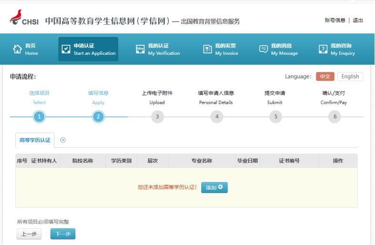Screen dimensions: 375x245
Task: Click the 上一步 previous step button
Action: 29,234
